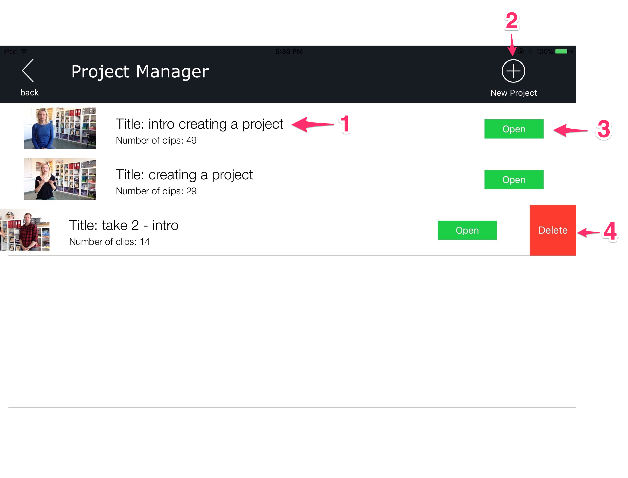Click the "Title: creating a project" row text
Screen dimensions: 628x478
click(184, 175)
